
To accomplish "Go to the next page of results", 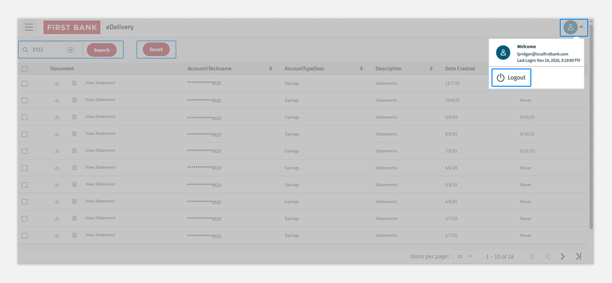I will pos(563,256).
